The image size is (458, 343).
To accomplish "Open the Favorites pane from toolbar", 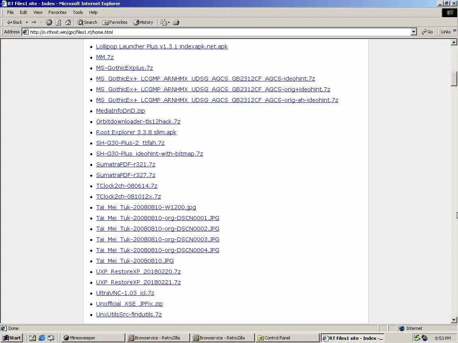I will point(115,22).
